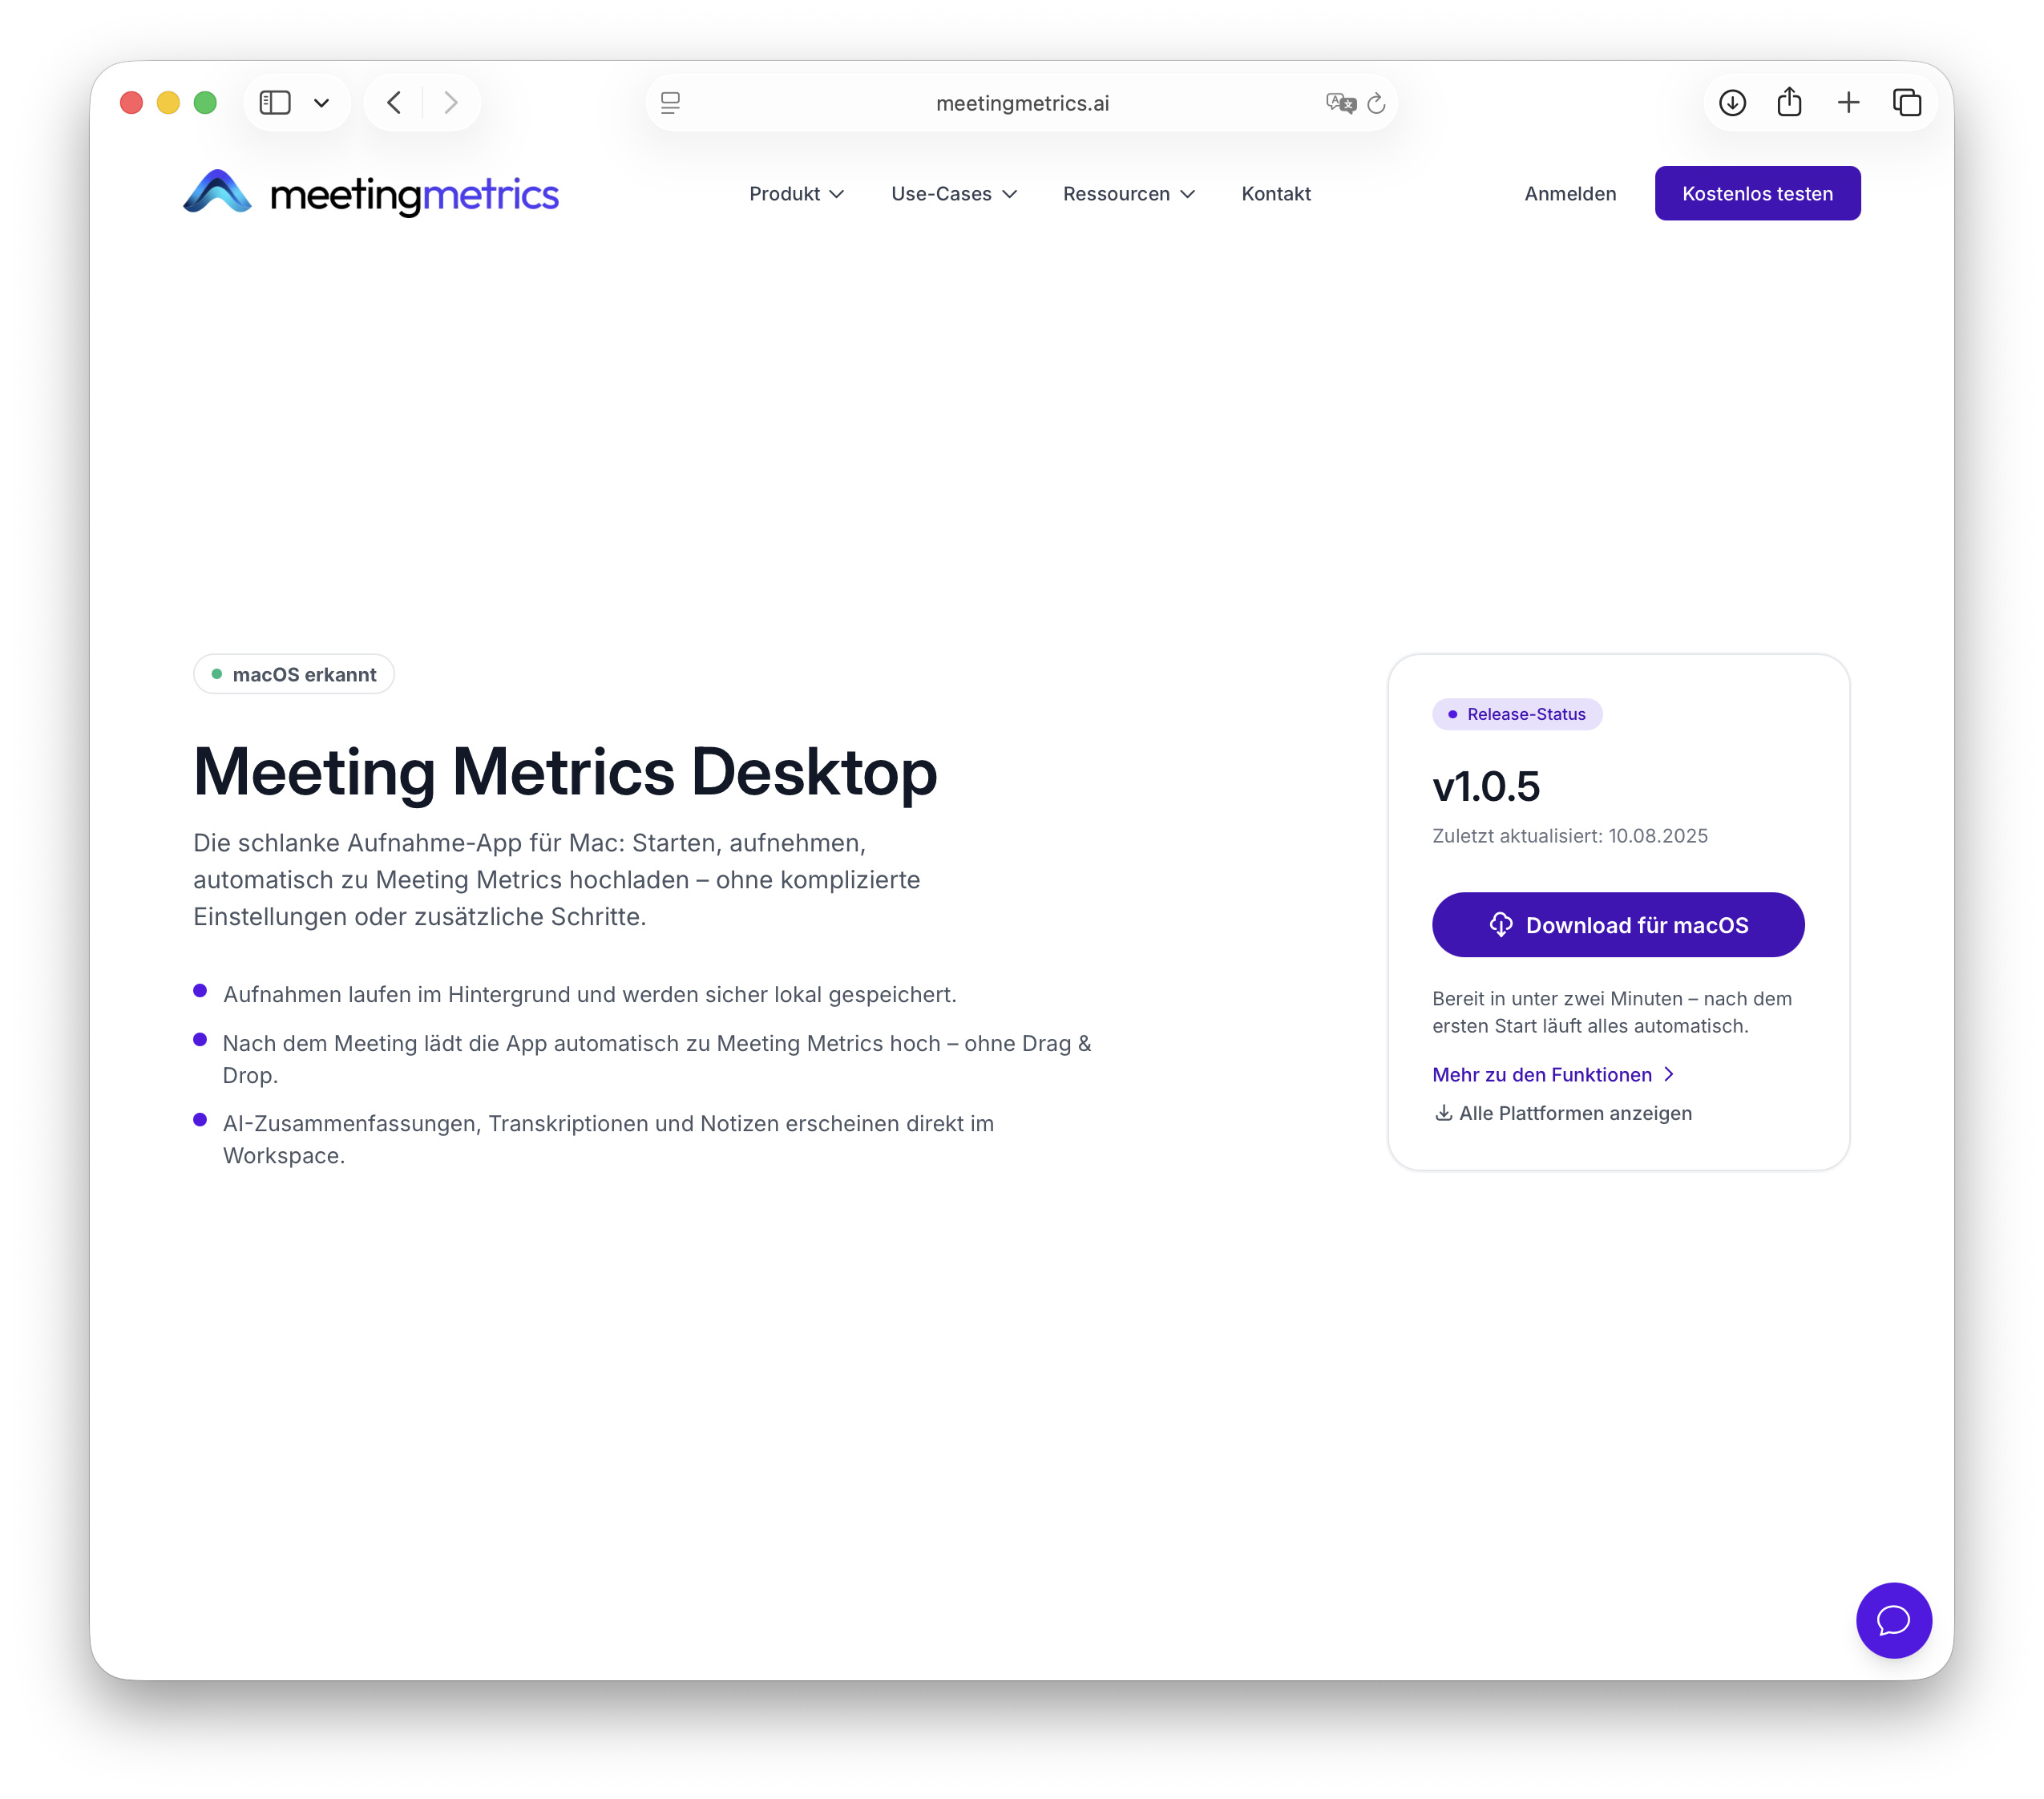
Task: Open the Use-Cases dropdown
Action: coord(953,194)
